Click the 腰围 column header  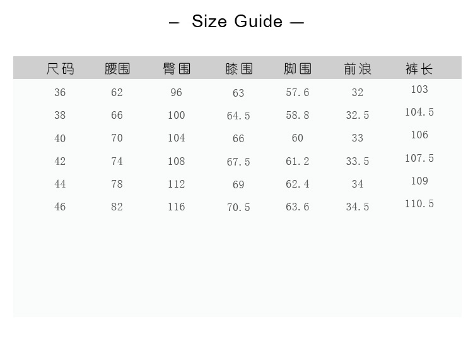pyautogui.click(x=117, y=68)
